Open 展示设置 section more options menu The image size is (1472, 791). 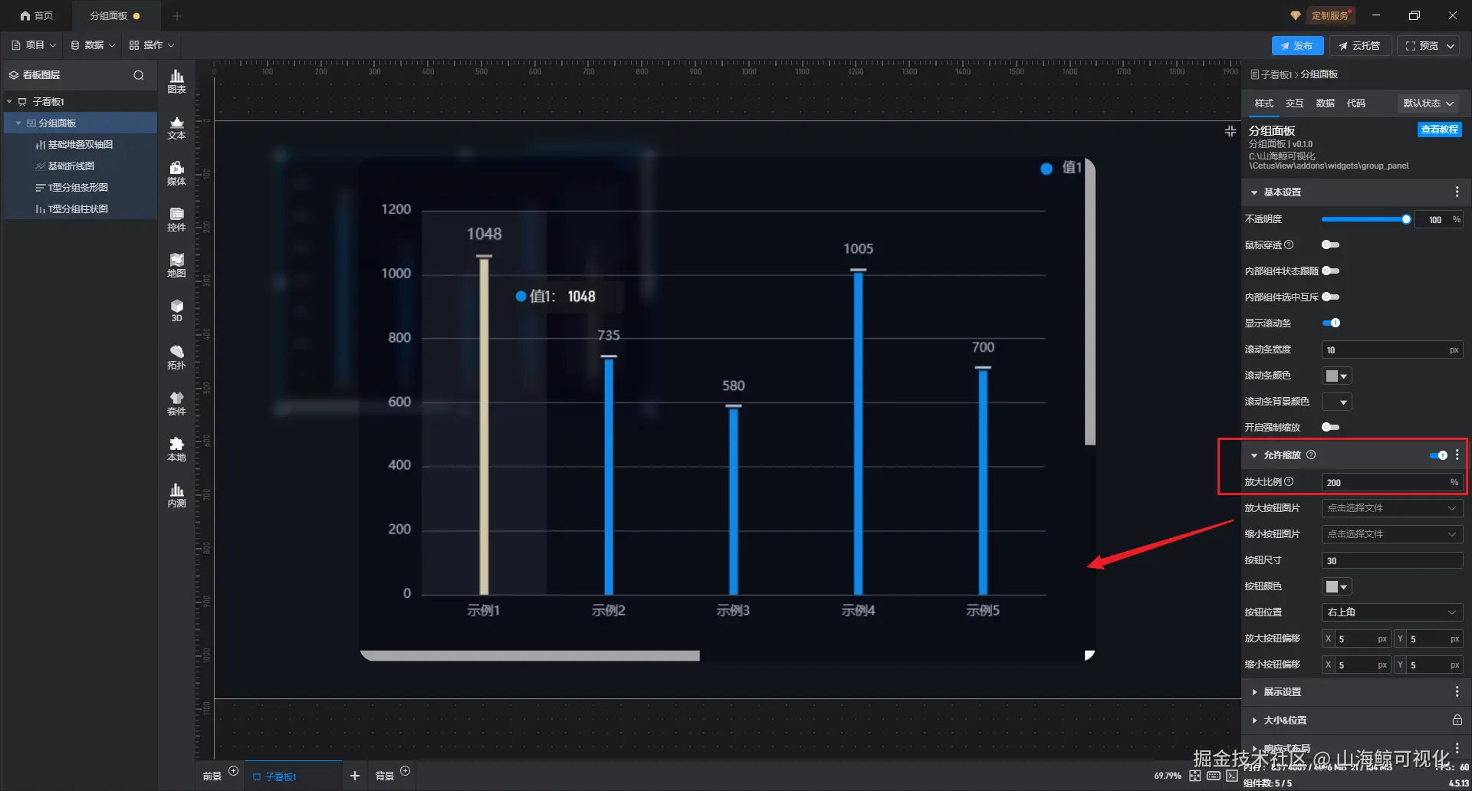(1457, 691)
